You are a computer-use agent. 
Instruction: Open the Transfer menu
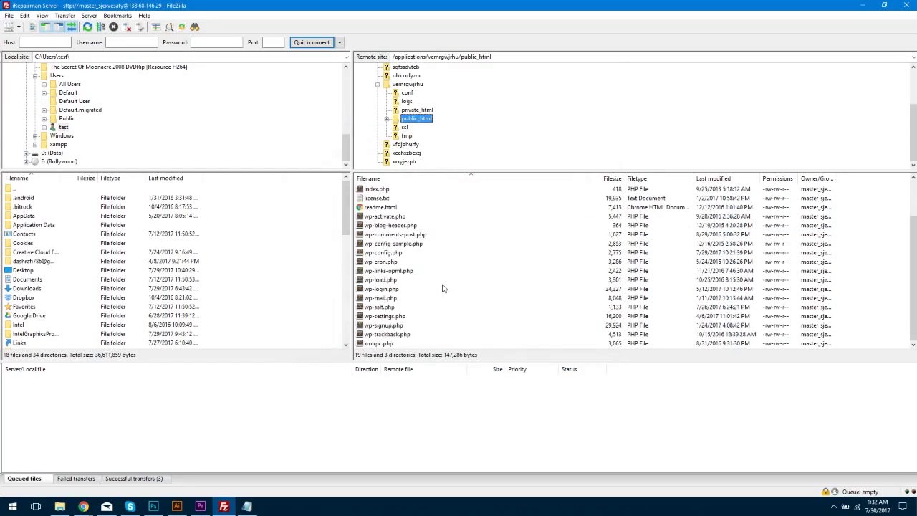click(64, 16)
